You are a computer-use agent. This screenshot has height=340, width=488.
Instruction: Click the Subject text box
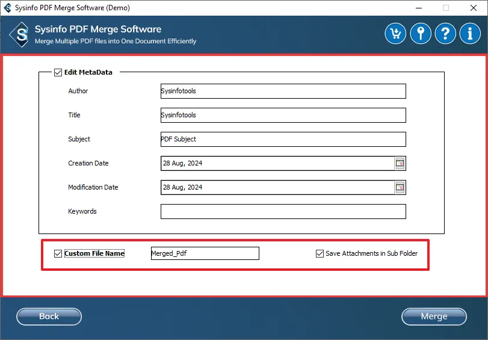coord(283,139)
